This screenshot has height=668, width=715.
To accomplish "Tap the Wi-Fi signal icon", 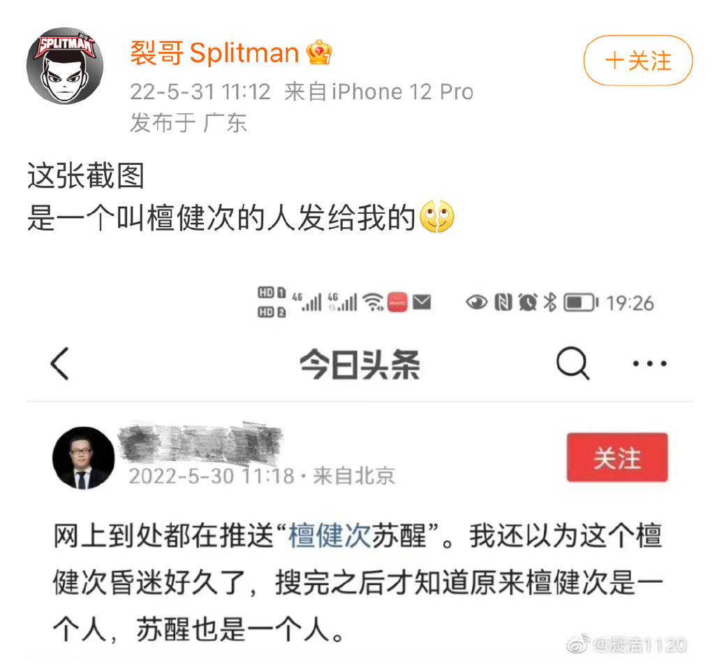I will pyautogui.click(x=373, y=302).
